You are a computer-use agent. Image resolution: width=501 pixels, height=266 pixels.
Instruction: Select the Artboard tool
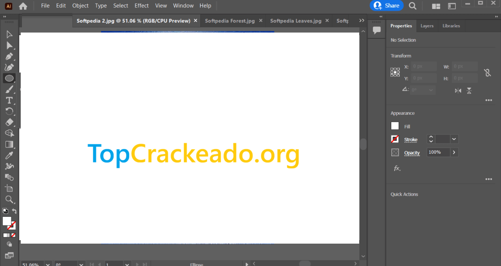tap(9, 188)
